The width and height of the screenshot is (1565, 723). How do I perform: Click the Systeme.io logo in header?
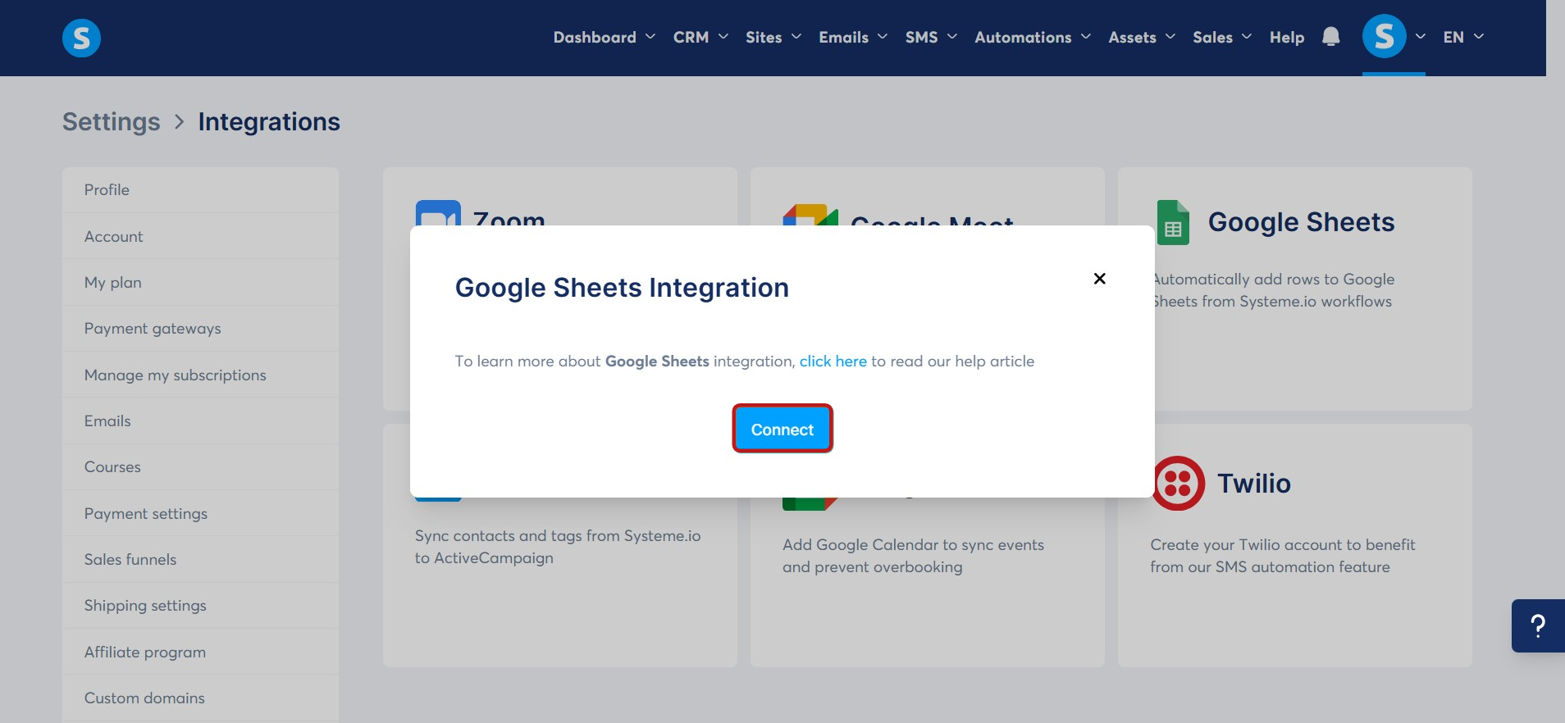point(81,38)
